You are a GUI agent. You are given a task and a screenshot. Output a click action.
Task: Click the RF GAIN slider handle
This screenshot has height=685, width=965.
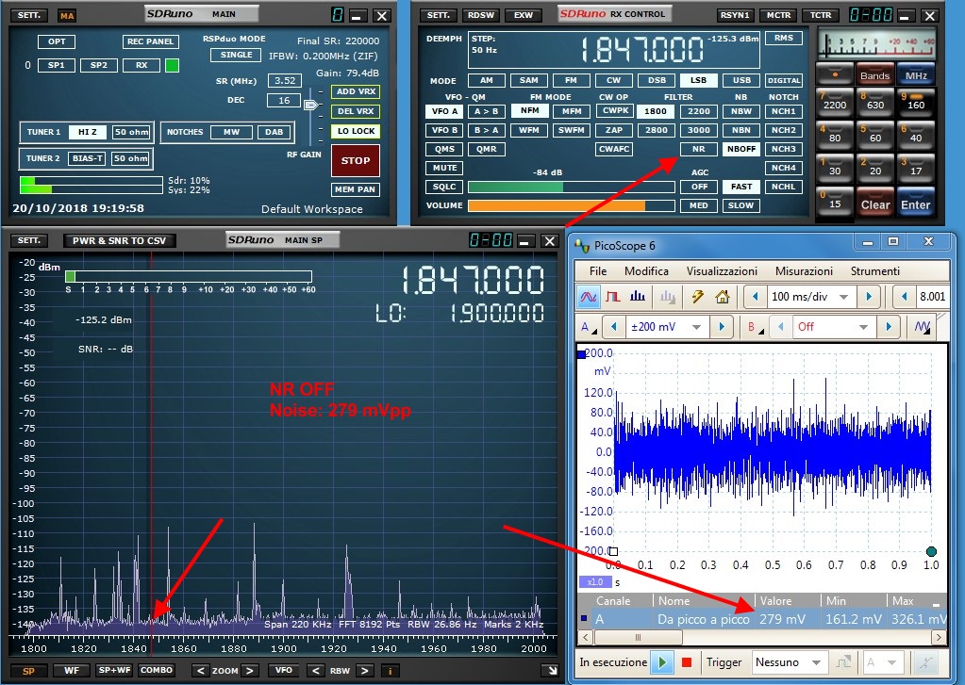pyautogui.click(x=310, y=106)
